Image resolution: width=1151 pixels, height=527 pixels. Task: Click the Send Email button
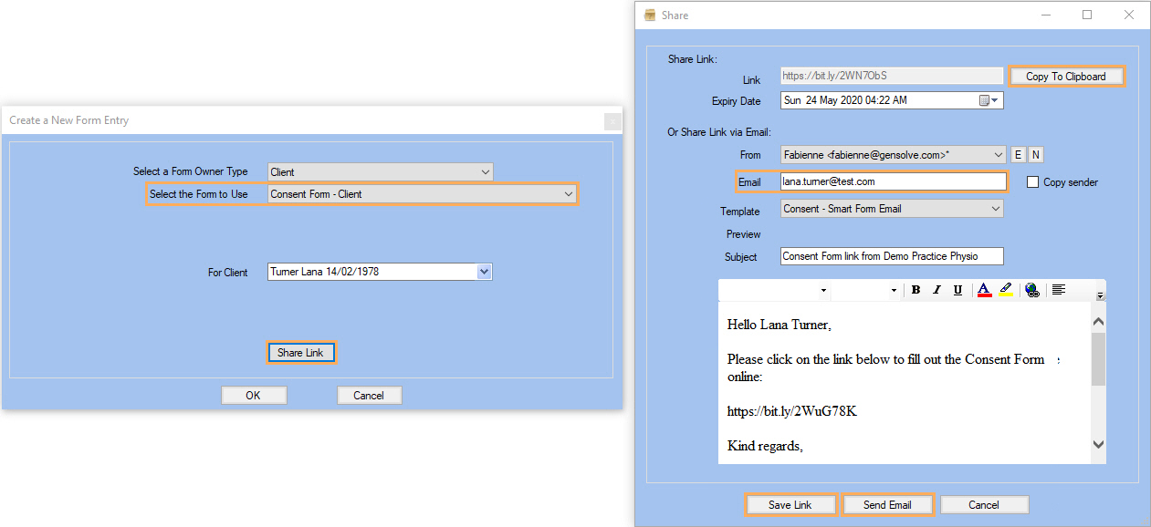pyautogui.click(x=887, y=505)
